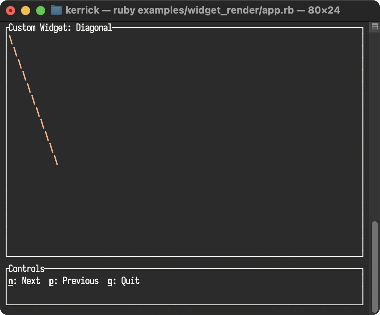The height and width of the screenshot is (315, 380).
Task: Click the 'p: Previous' control text
Action: tap(74, 281)
